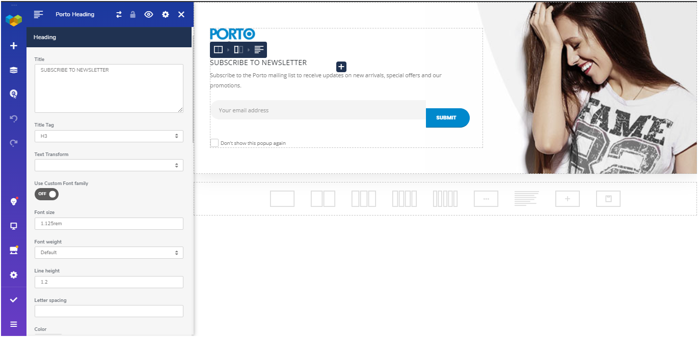Screen dimensions: 698x337
Task: Open sidebar Settings gear icon
Action: point(14,275)
